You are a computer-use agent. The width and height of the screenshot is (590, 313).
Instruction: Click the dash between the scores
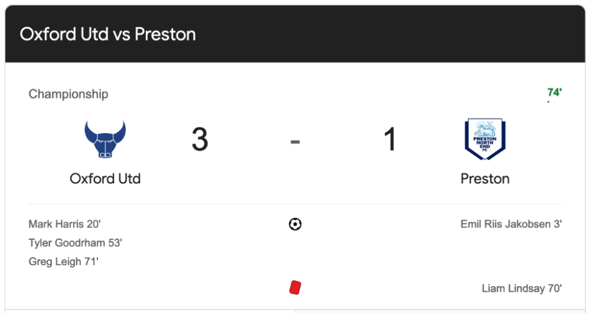(295, 141)
